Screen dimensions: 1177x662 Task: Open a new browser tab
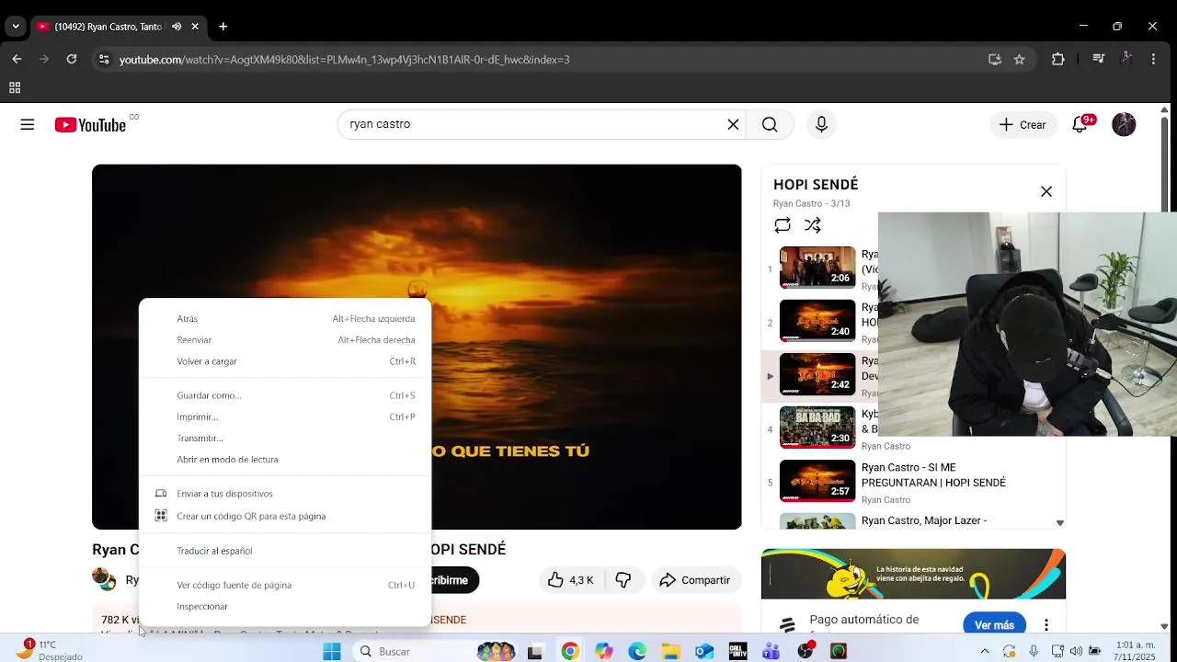(x=223, y=27)
